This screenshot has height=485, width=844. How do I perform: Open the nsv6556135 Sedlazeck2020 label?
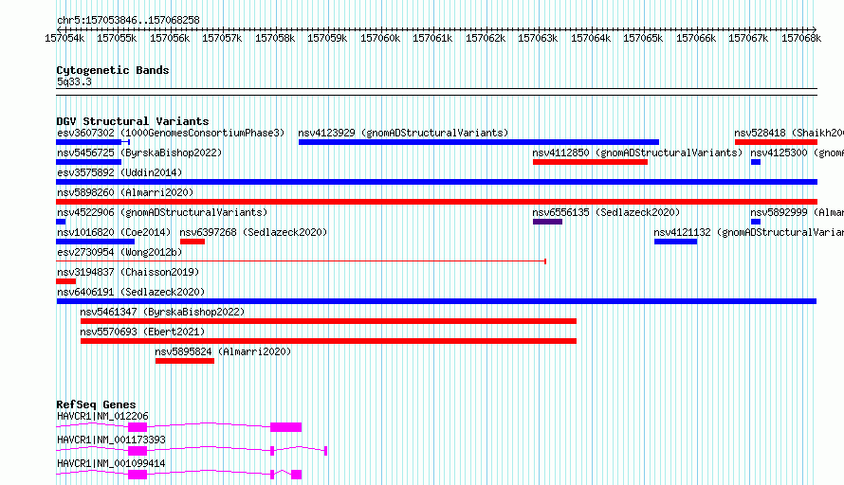click(606, 212)
